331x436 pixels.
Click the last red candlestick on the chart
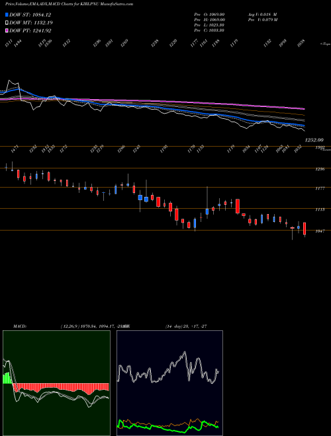point(305,229)
